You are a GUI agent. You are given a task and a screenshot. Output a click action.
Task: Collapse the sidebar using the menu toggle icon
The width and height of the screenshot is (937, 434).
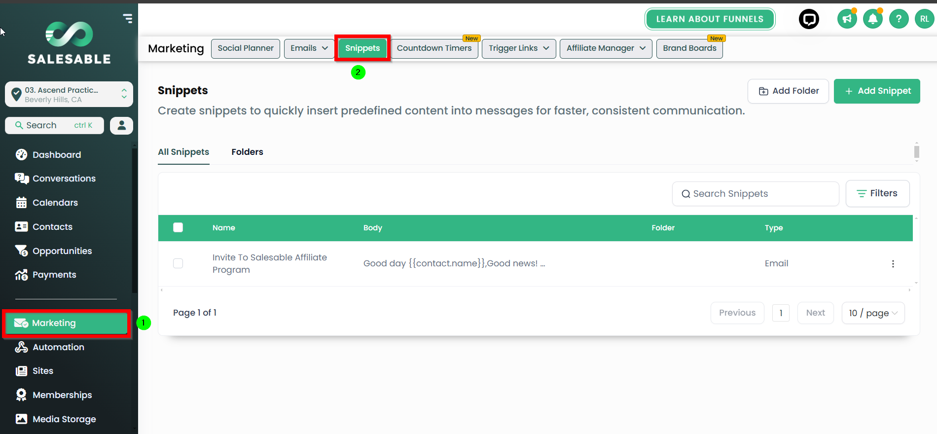tap(128, 19)
